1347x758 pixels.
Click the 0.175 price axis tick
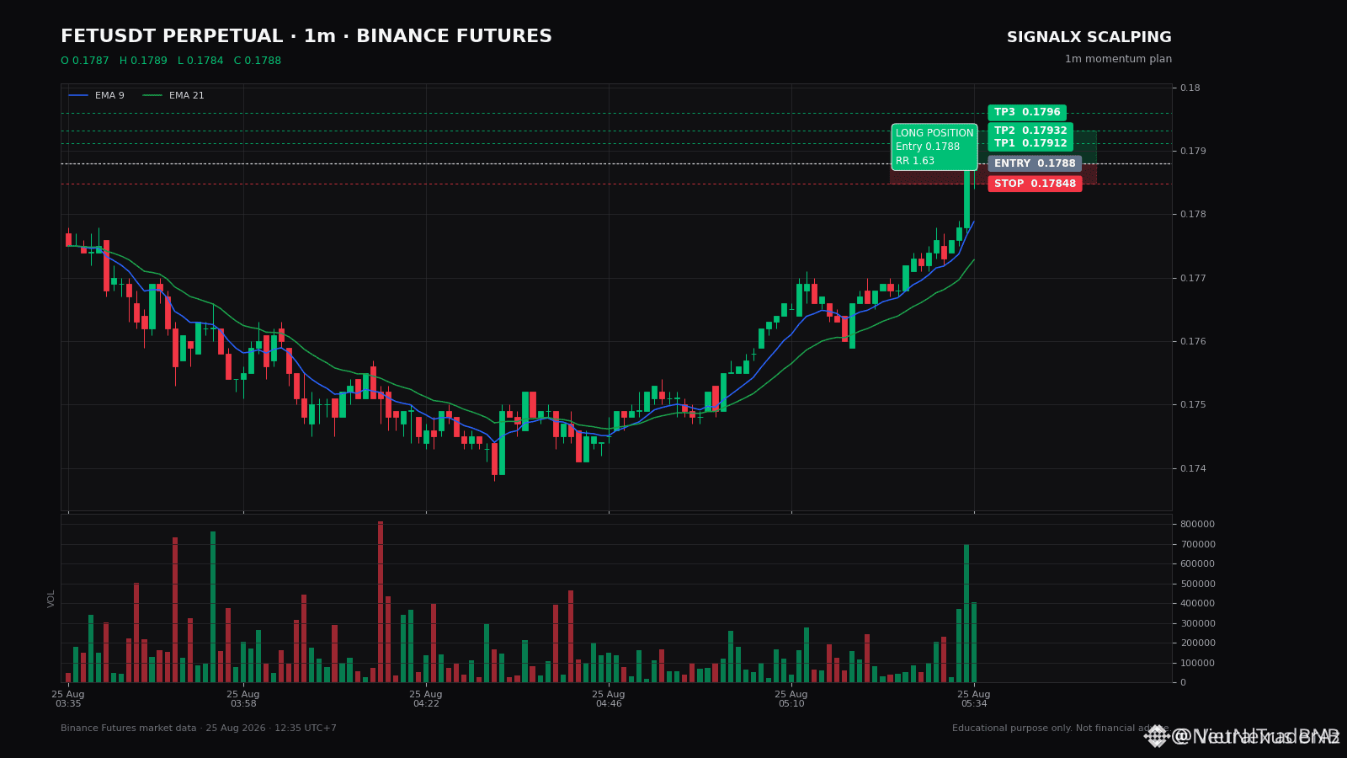[1193, 405]
